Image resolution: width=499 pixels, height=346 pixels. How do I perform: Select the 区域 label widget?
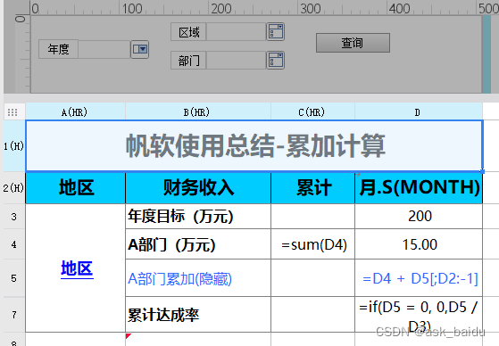[x=188, y=32]
